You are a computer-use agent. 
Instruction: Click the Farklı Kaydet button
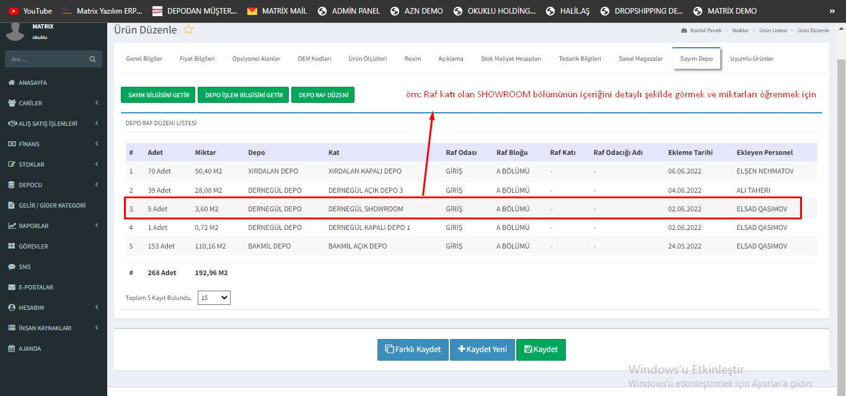click(x=413, y=350)
